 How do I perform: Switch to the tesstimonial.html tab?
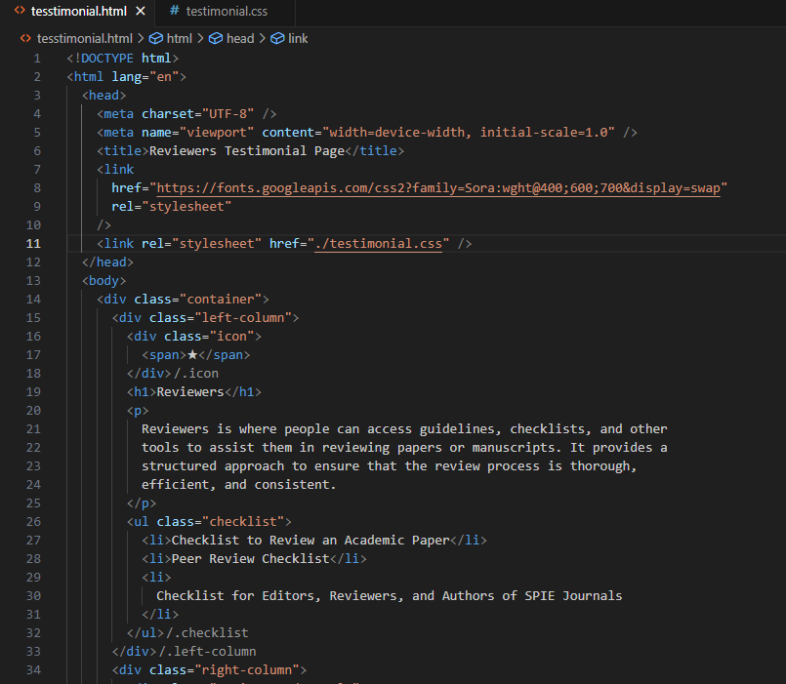pyautogui.click(x=79, y=11)
